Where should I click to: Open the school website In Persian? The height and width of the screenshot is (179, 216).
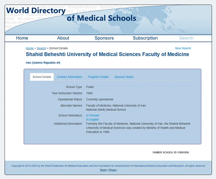pyautogui.click(x=93, y=115)
